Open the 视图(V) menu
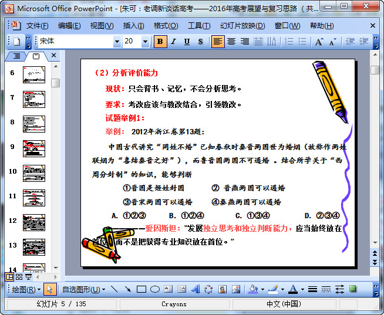 click(102, 25)
